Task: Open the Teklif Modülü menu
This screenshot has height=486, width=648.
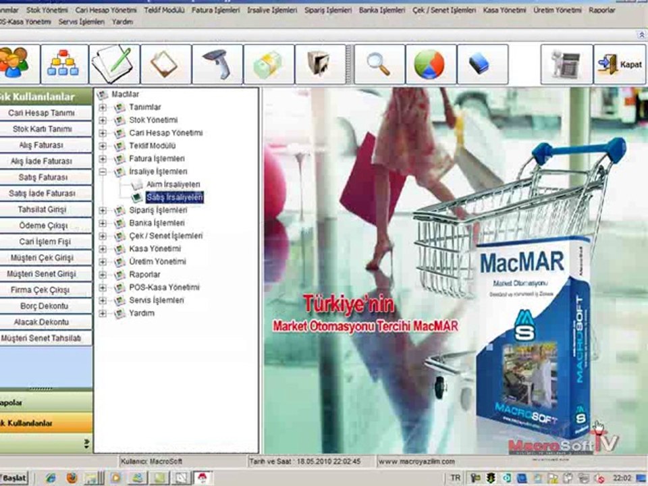Action: [x=164, y=10]
